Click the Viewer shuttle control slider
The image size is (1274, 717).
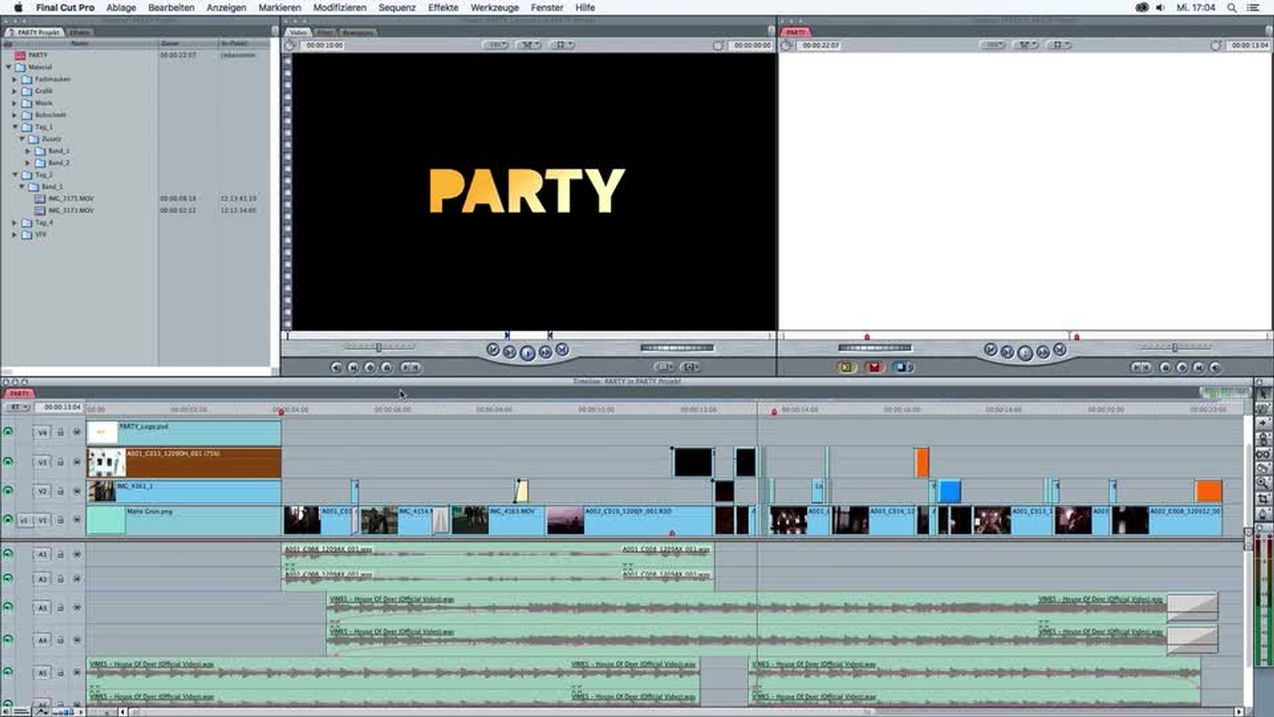pos(379,347)
